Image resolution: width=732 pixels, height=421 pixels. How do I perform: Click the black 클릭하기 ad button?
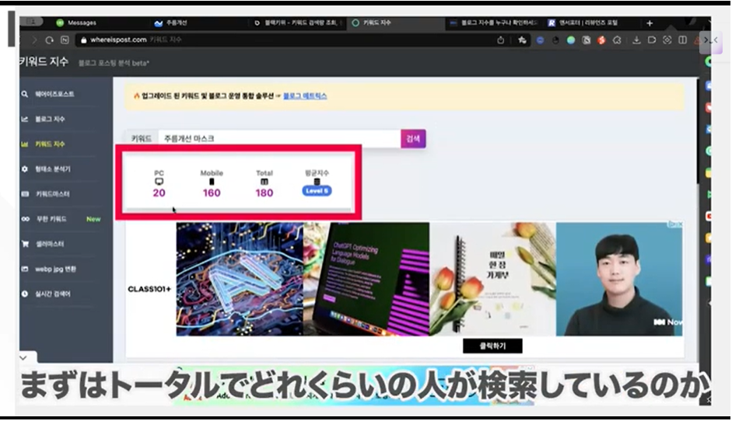coord(492,346)
